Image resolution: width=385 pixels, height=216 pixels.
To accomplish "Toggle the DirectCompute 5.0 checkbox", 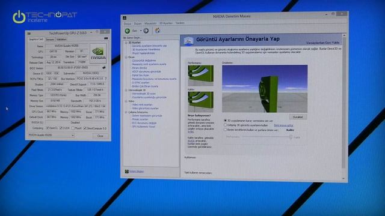I will 85,128.
